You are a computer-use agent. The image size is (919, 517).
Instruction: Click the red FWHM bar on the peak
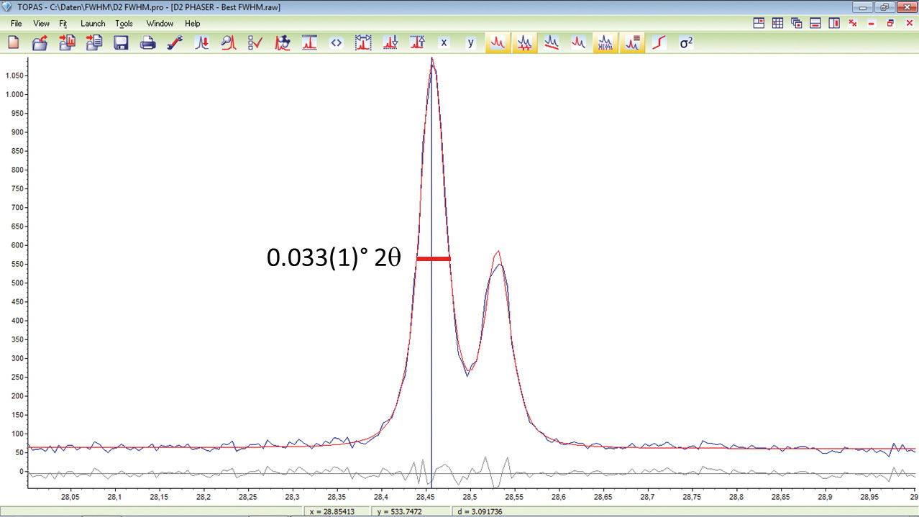434,258
